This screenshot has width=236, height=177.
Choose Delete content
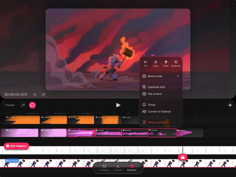click(x=161, y=122)
